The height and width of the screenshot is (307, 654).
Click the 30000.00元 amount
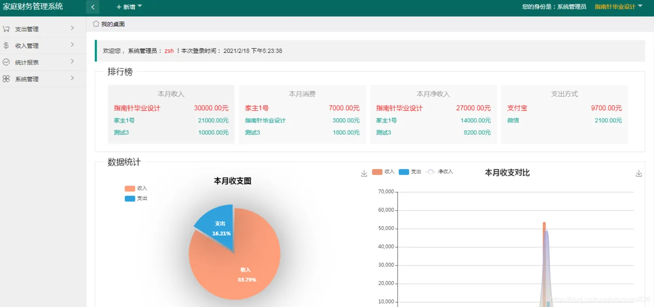coord(211,108)
